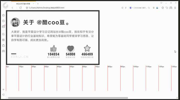Collapse the sidebar with the arrow icon

click(x=3, y=94)
